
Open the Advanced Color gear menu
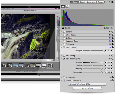pos(113,41)
